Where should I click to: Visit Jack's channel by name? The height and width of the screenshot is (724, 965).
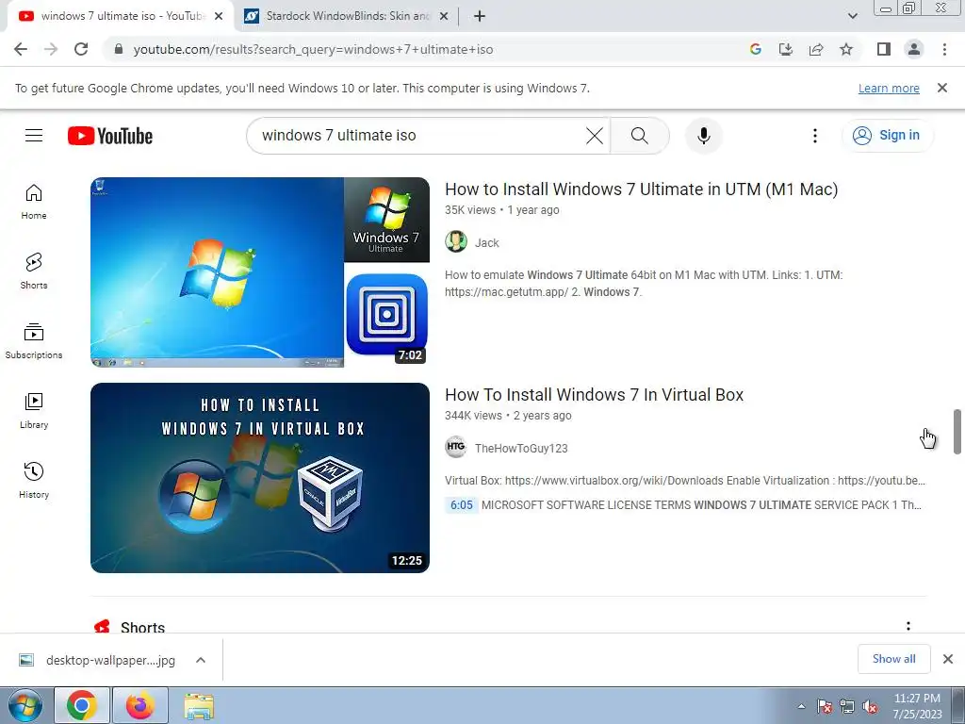click(x=487, y=242)
